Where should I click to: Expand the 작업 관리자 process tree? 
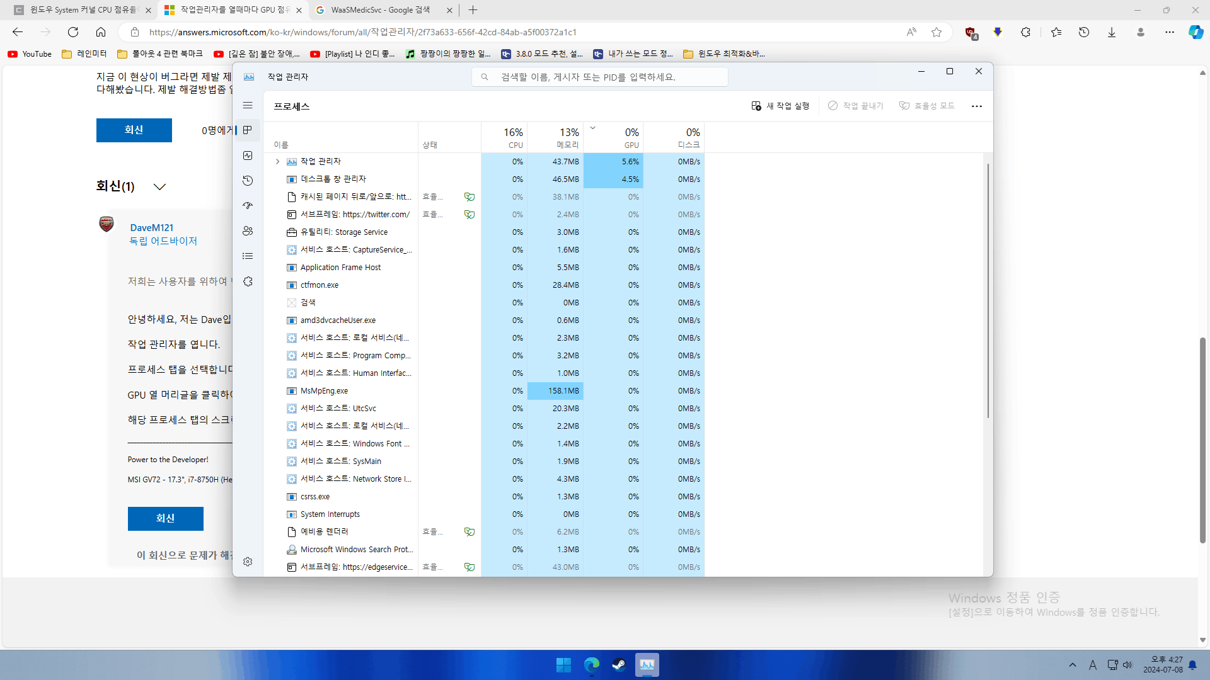pyautogui.click(x=277, y=161)
